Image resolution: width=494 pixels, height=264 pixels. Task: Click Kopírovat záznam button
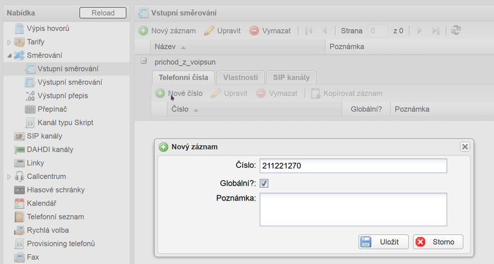tap(346, 94)
